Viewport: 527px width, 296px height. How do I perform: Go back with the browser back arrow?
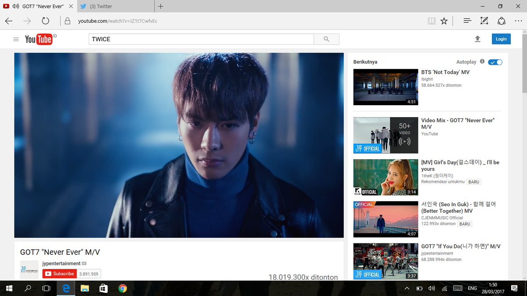[x=9, y=21]
